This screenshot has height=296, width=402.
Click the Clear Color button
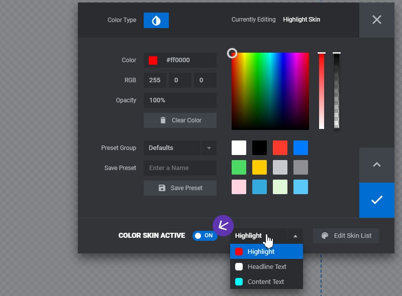click(x=180, y=120)
